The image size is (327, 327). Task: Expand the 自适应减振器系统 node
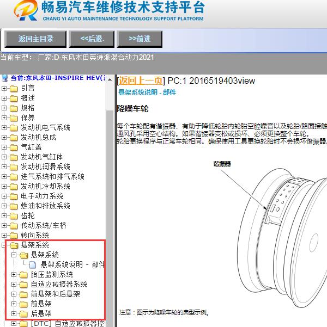14,284
